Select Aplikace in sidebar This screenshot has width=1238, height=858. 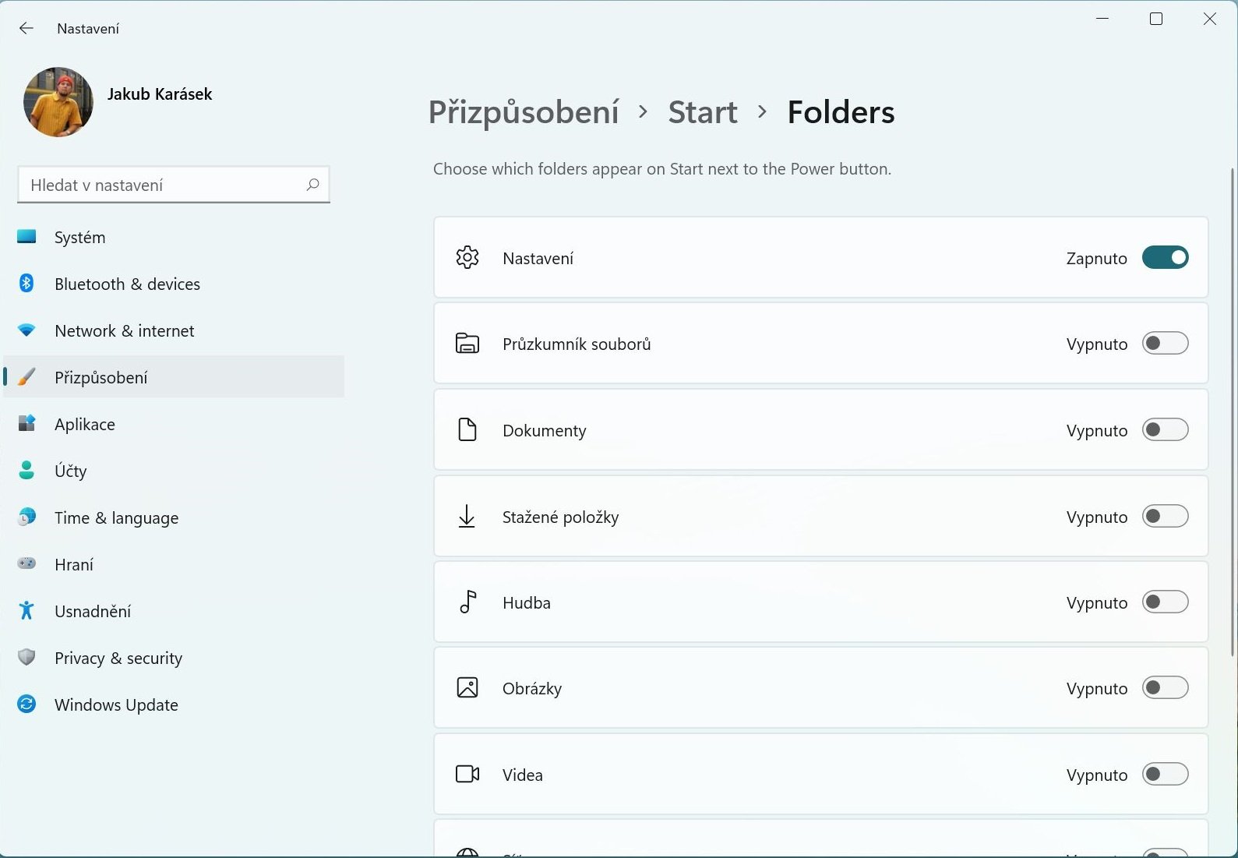(x=174, y=424)
